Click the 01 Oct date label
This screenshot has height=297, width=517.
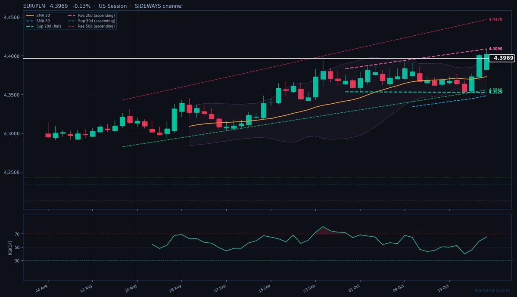point(354,288)
